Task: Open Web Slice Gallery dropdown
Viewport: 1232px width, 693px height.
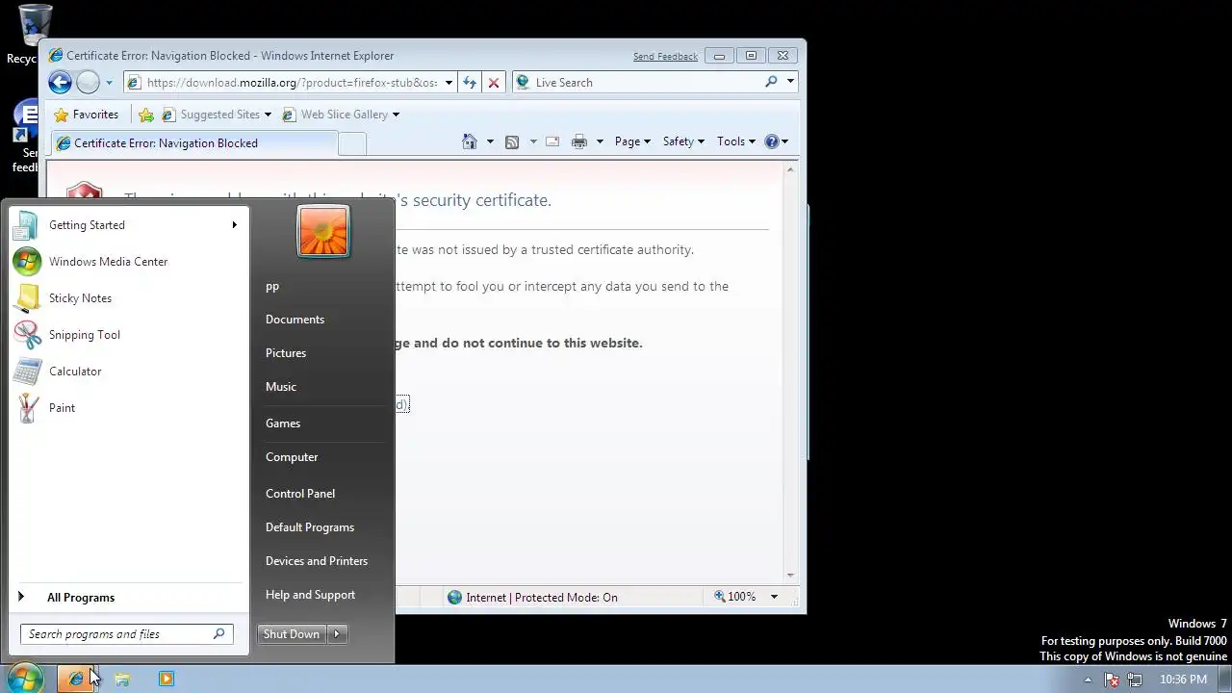Action: (341, 115)
